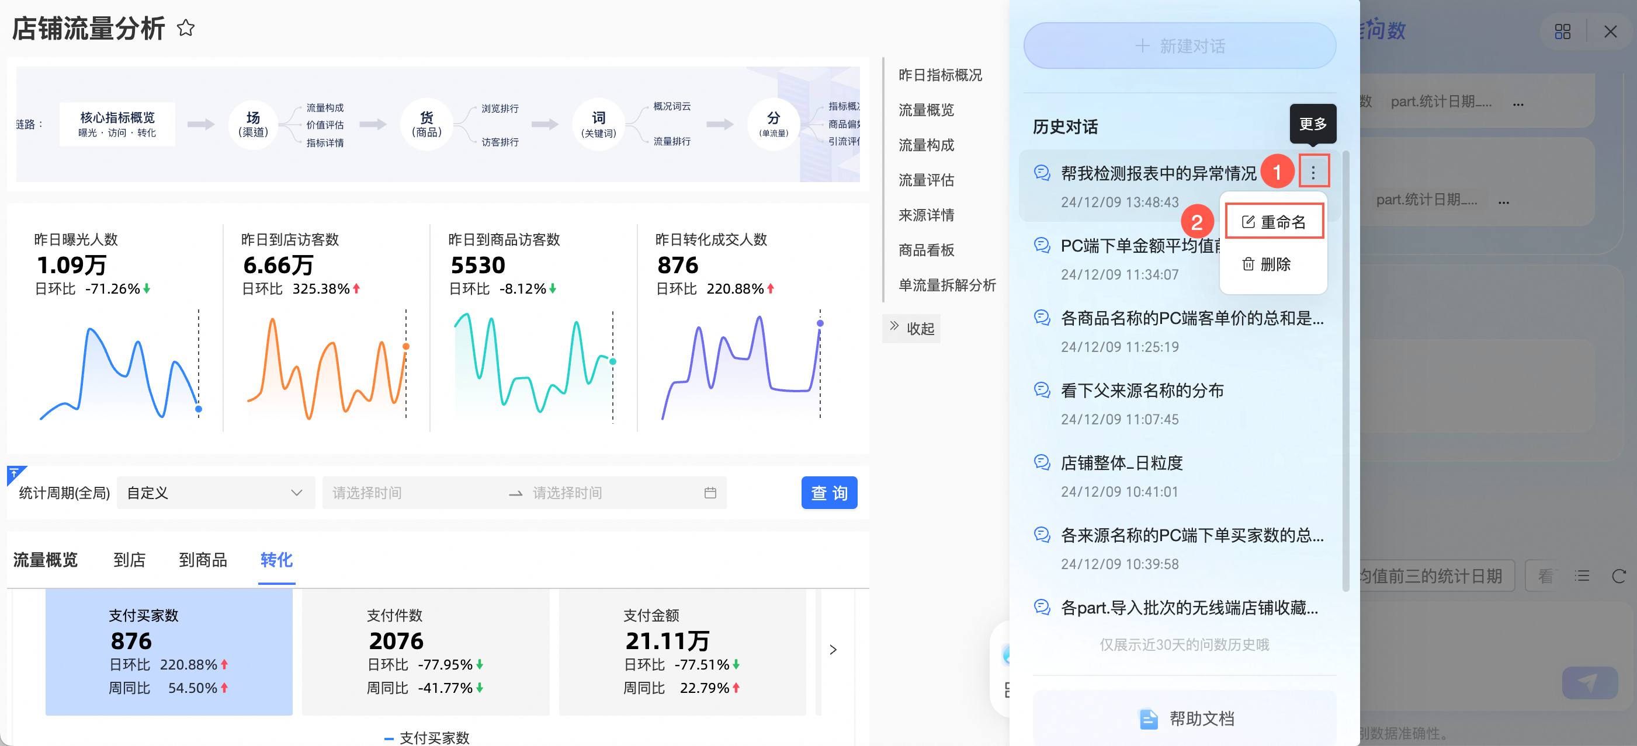Open the conversation 店铺整体_日粒度
1637x746 pixels.
pyautogui.click(x=1122, y=463)
